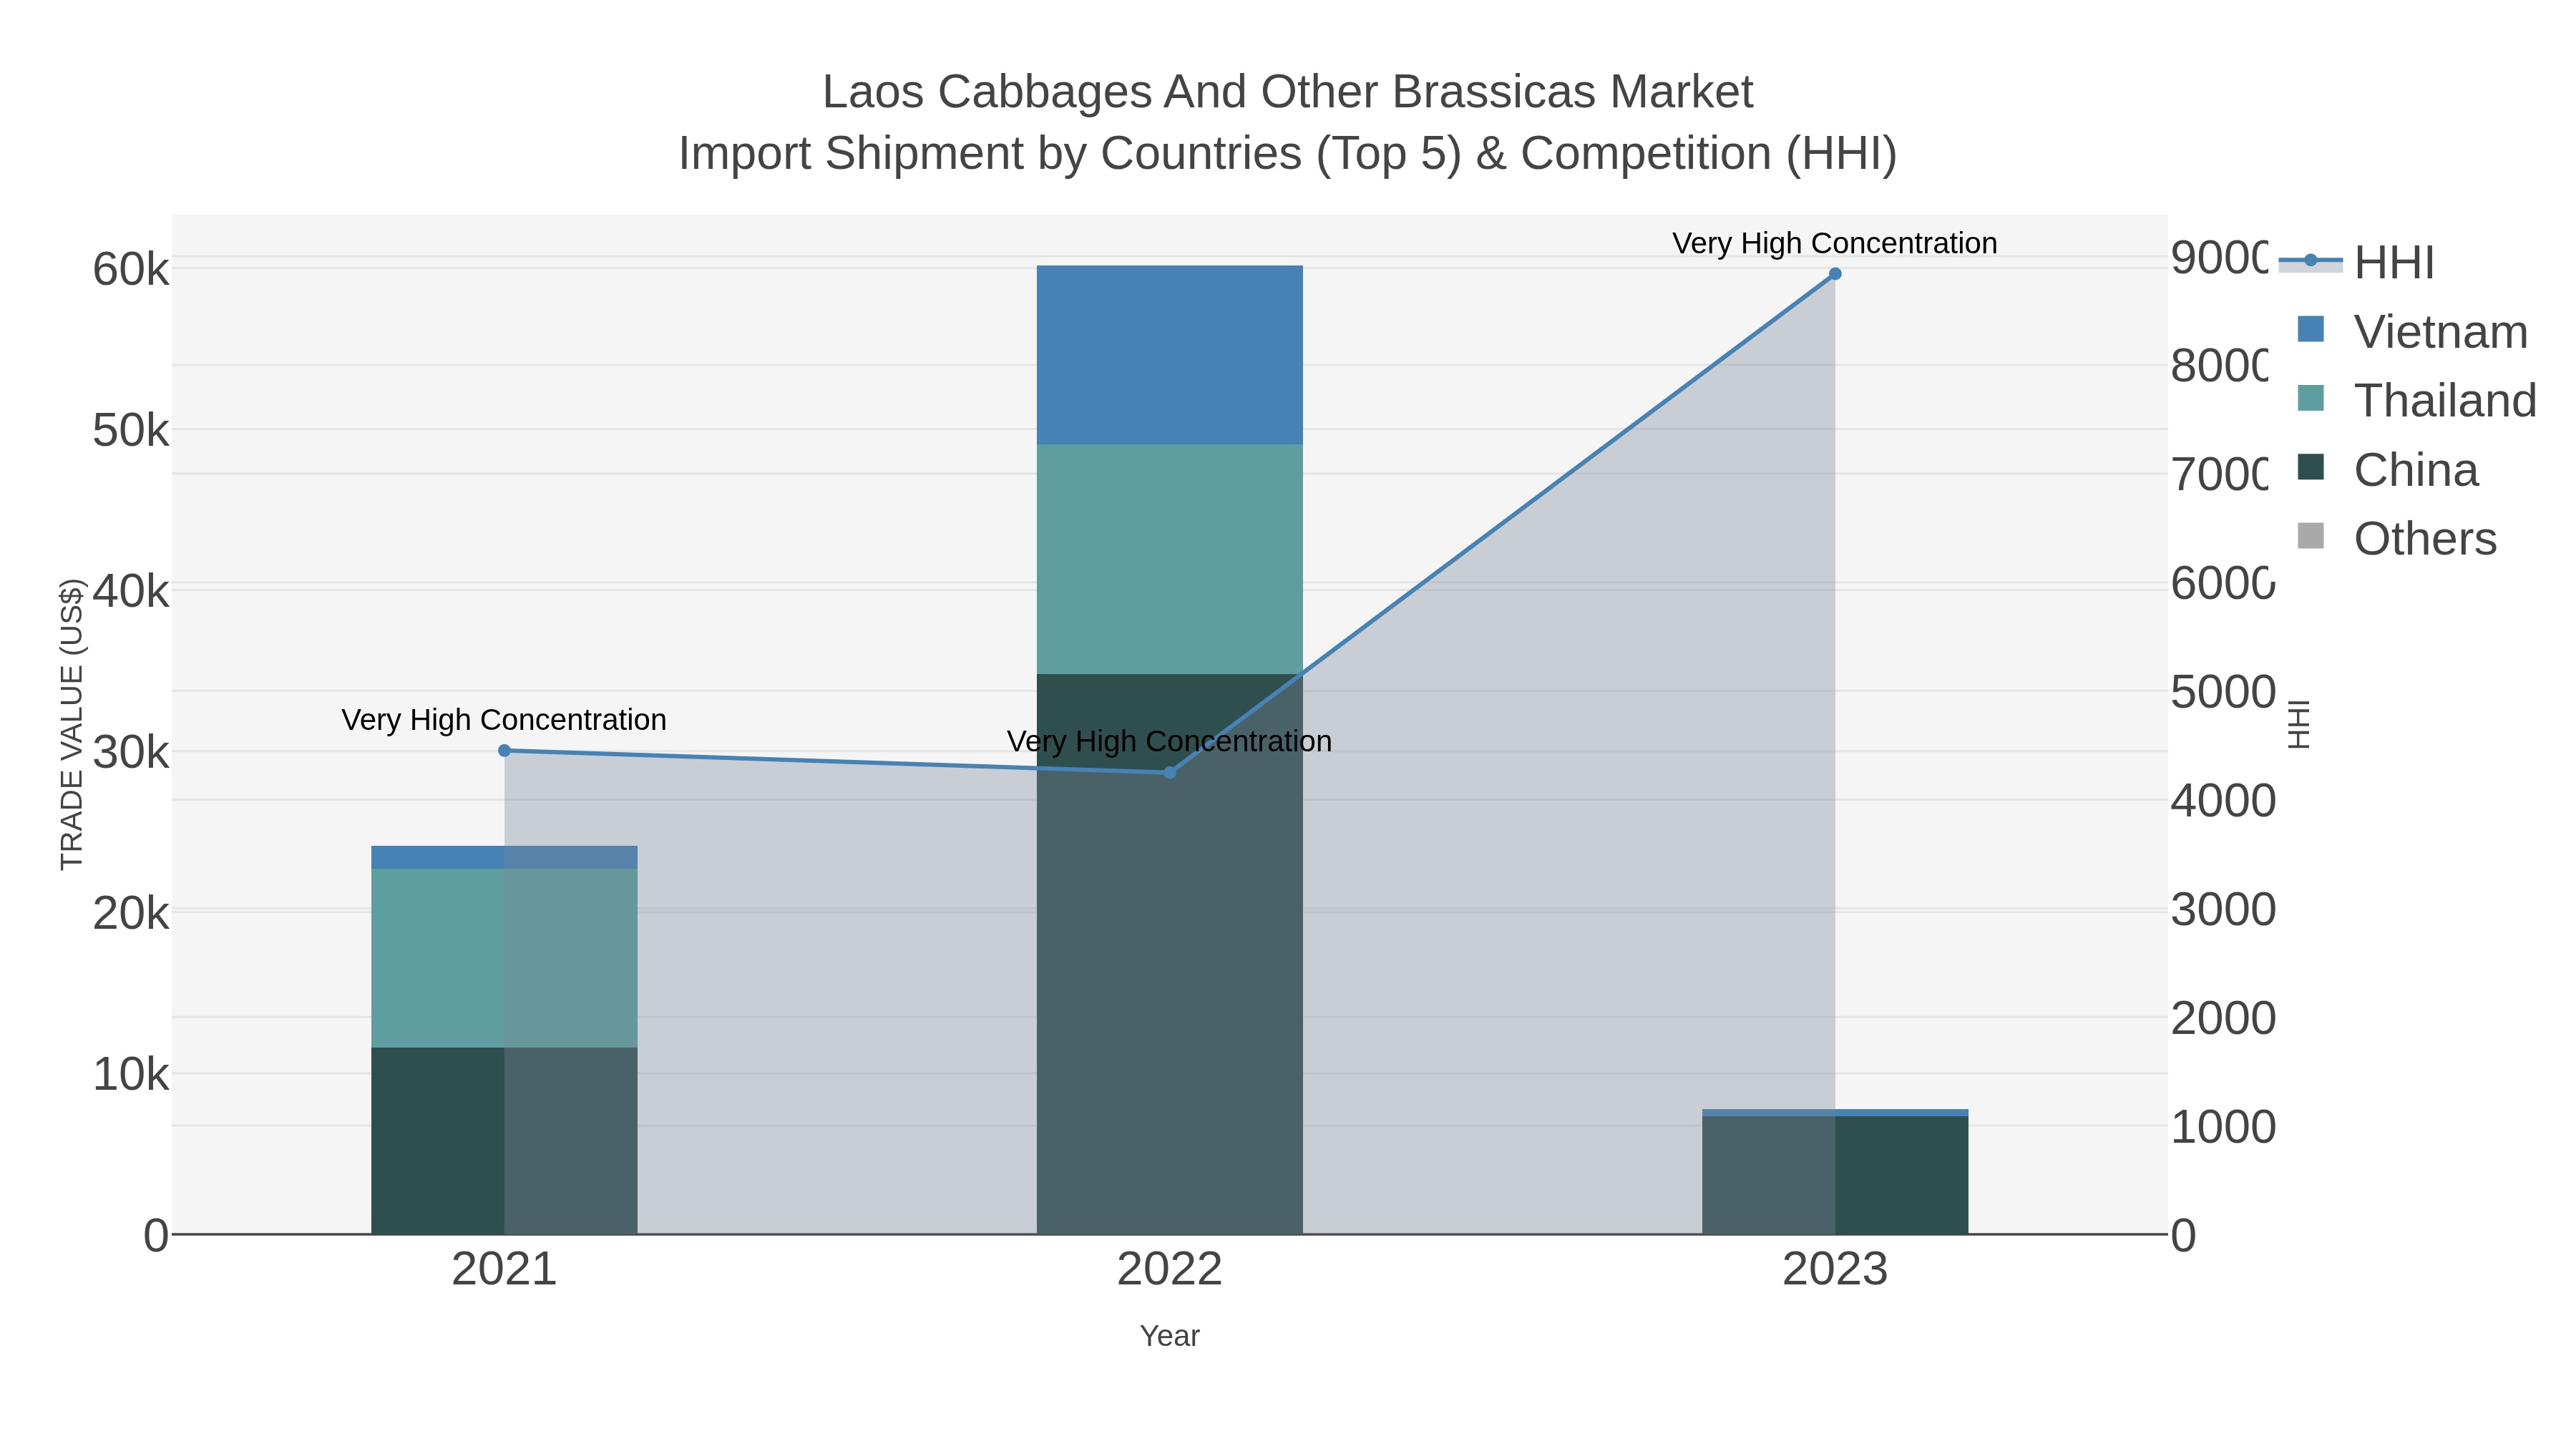The image size is (2576, 1449).
Task: Click the Year axis title
Action: point(1170,1336)
